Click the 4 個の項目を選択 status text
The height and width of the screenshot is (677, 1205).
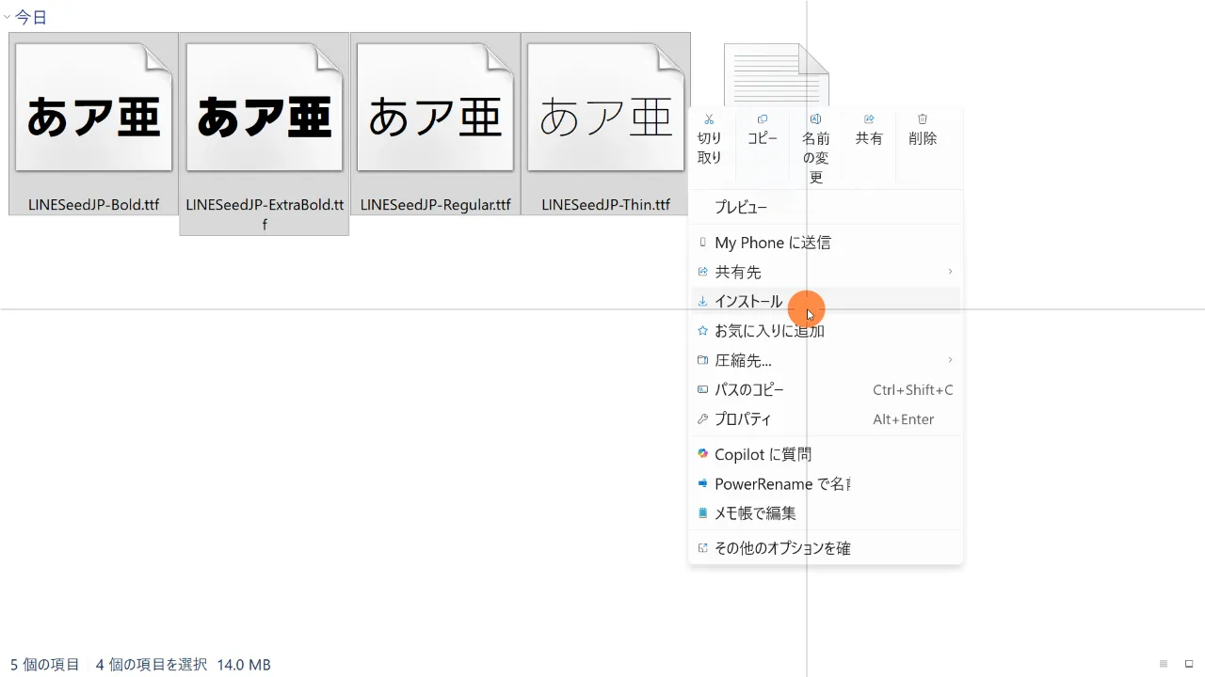[152, 665]
